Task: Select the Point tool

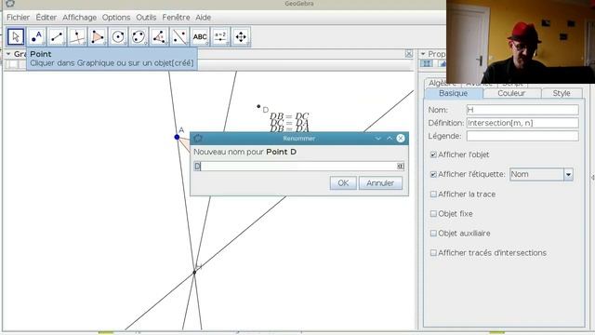Action: (x=36, y=37)
